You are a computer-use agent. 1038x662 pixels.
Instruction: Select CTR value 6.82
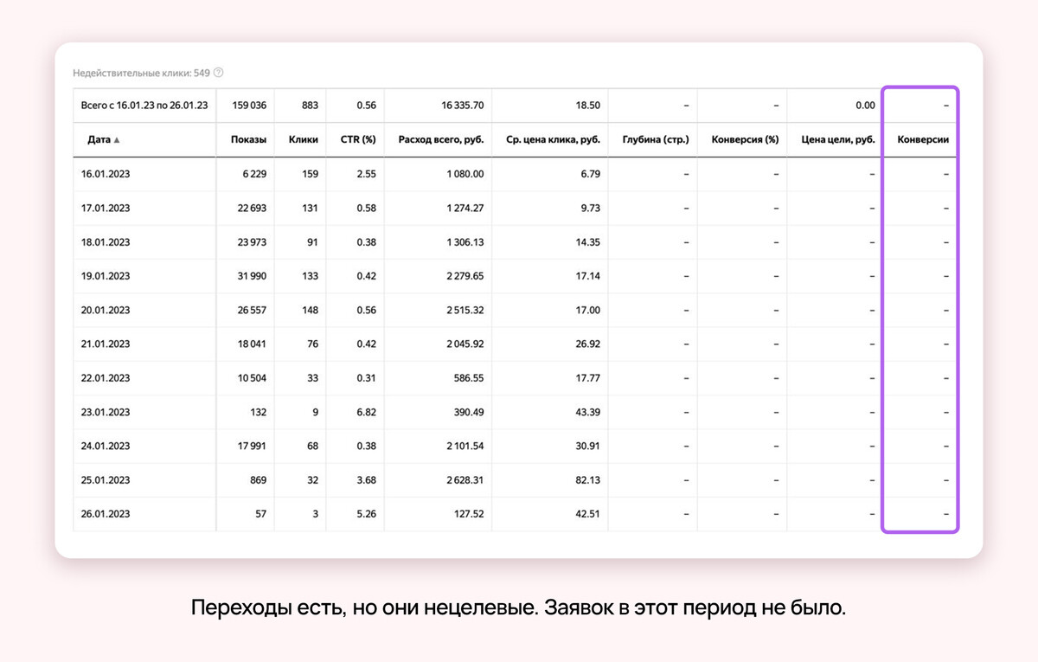pos(367,412)
